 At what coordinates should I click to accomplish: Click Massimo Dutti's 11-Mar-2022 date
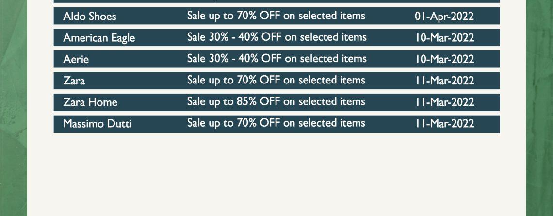pos(444,124)
